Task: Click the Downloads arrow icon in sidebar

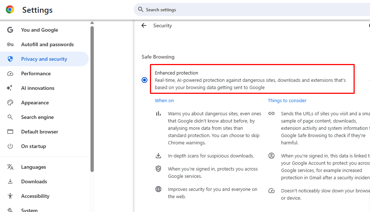Action: pyautogui.click(x=10, y=181)
